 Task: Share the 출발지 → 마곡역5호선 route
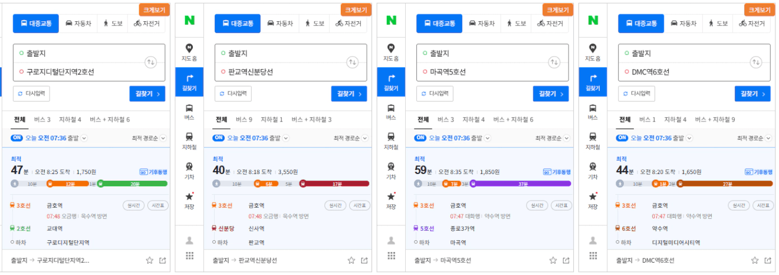click(x=566, y=260)
